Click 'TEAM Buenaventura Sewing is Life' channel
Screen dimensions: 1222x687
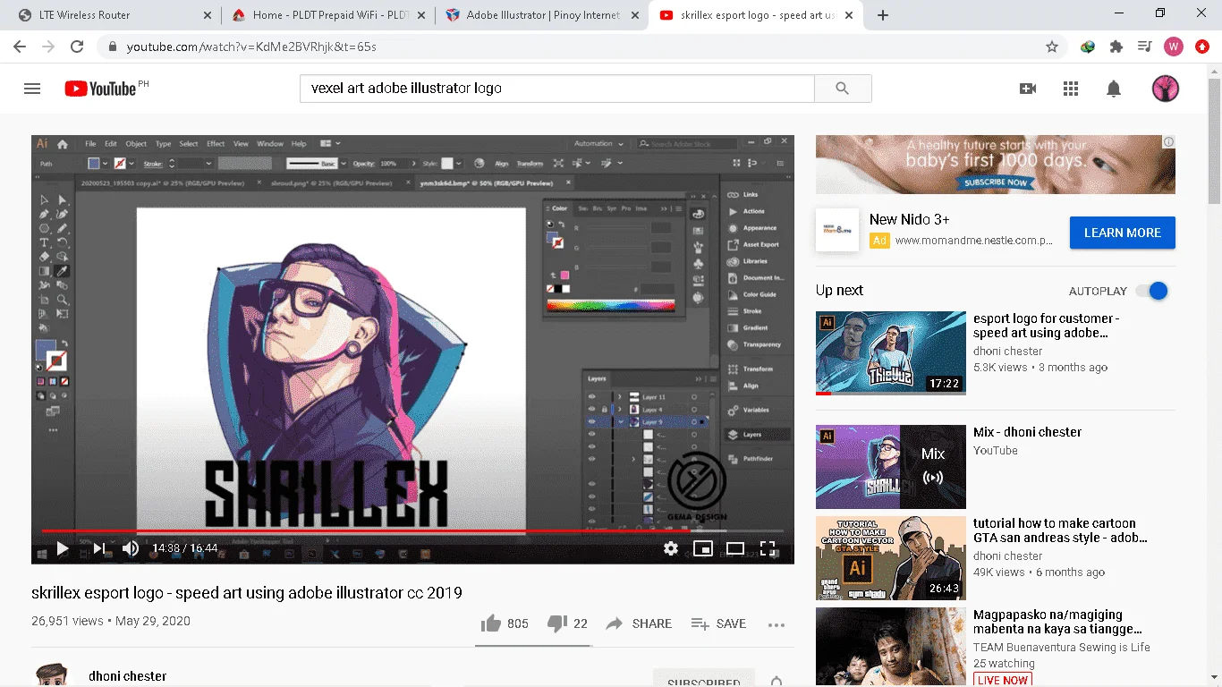pos(1062,648)
